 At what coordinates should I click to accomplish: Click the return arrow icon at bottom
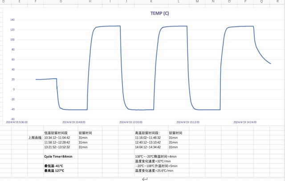point(145,178)
